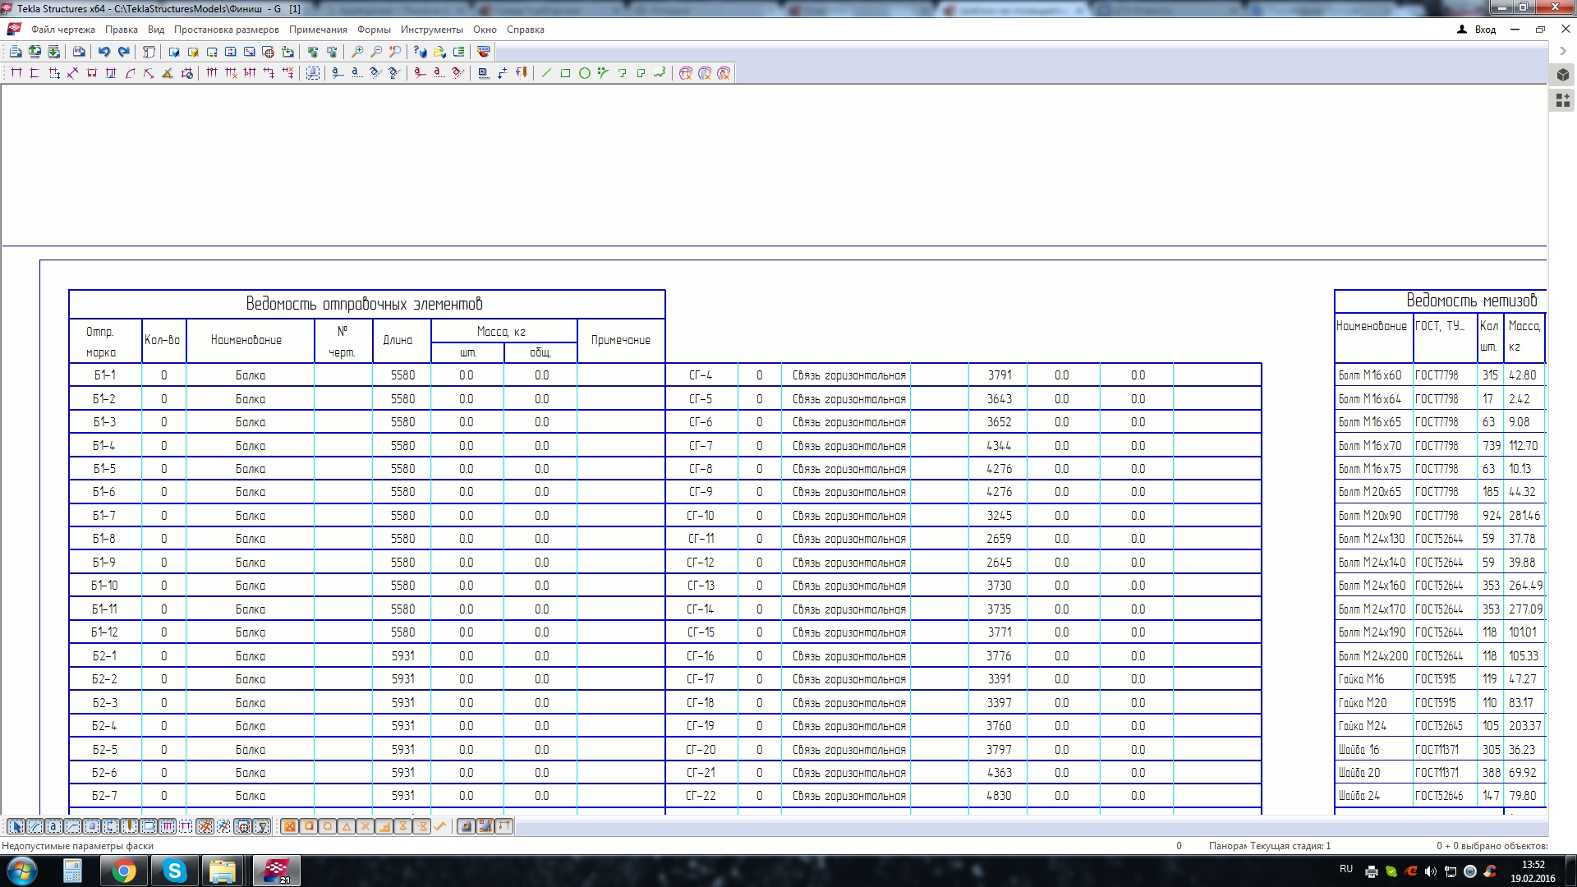
Task: Click the Redo arrow icon
Action: point(124,52)
